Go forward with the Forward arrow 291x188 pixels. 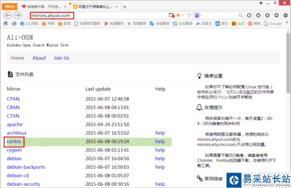[x=18, y=15]
